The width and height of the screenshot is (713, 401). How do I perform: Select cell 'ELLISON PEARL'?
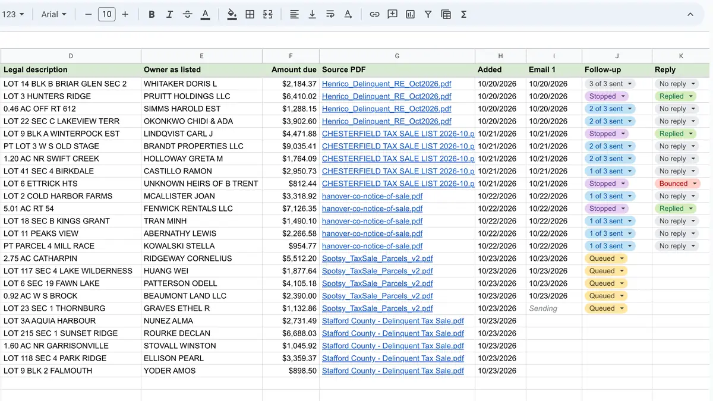[201, 358]
